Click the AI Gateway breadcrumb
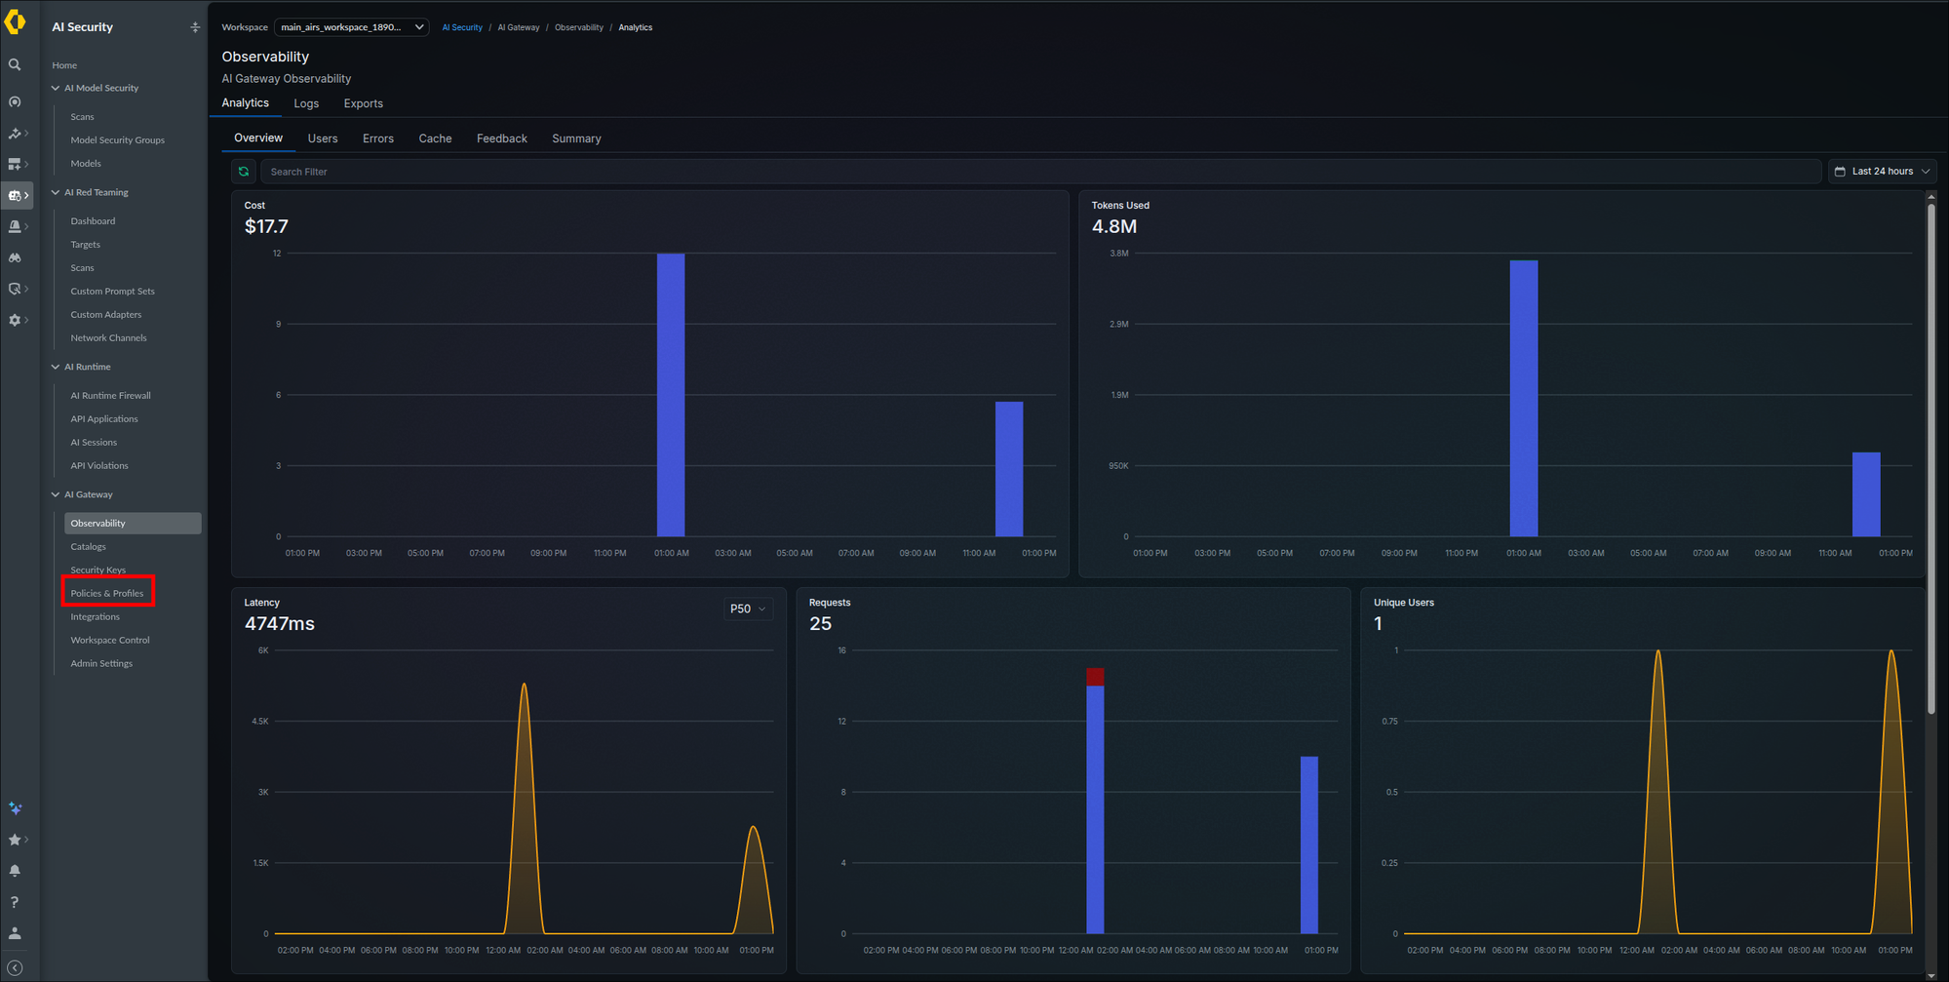Viewport: 1949px width, 982px height. (519, 27)
